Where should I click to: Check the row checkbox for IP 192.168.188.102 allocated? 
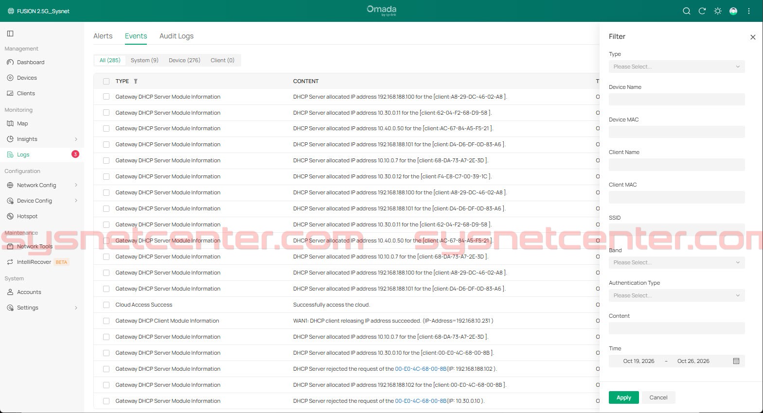point(106,385)
